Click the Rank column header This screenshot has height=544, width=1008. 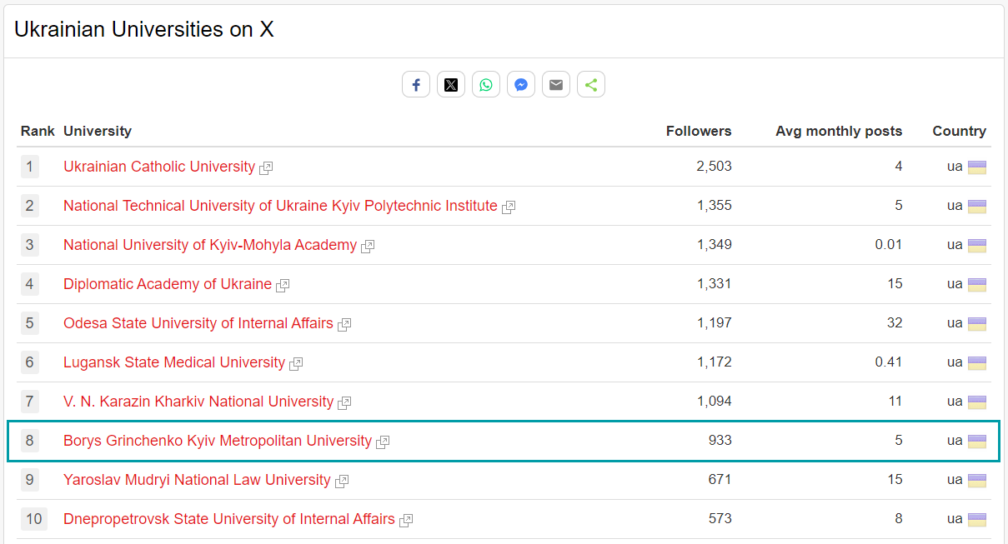pos(38,131)
